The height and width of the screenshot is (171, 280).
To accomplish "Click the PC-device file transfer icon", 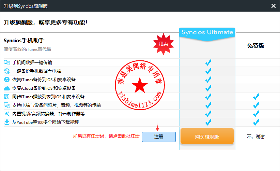I will [7, 105].
